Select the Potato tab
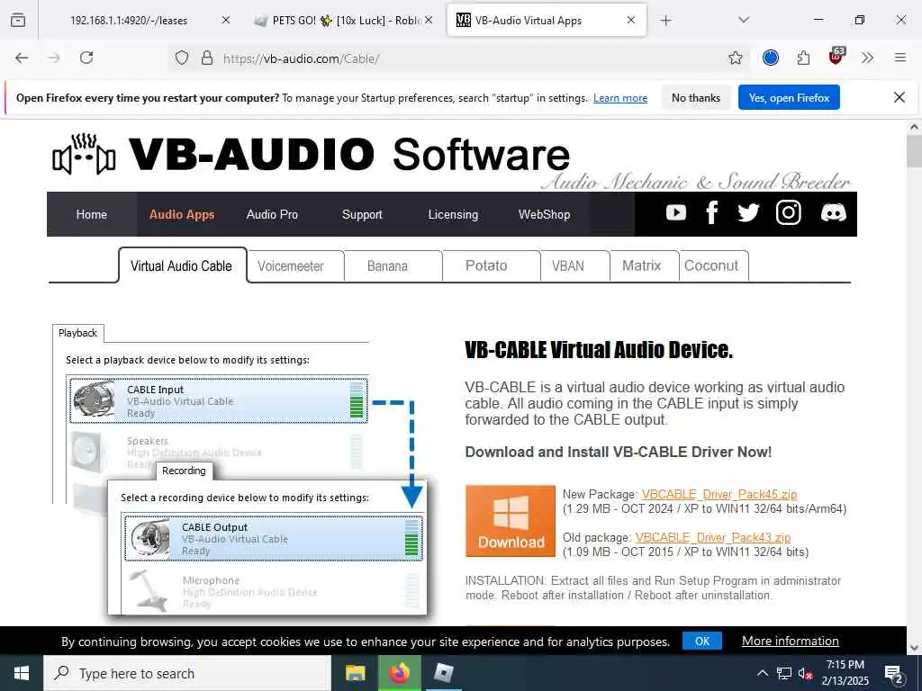 486,266
